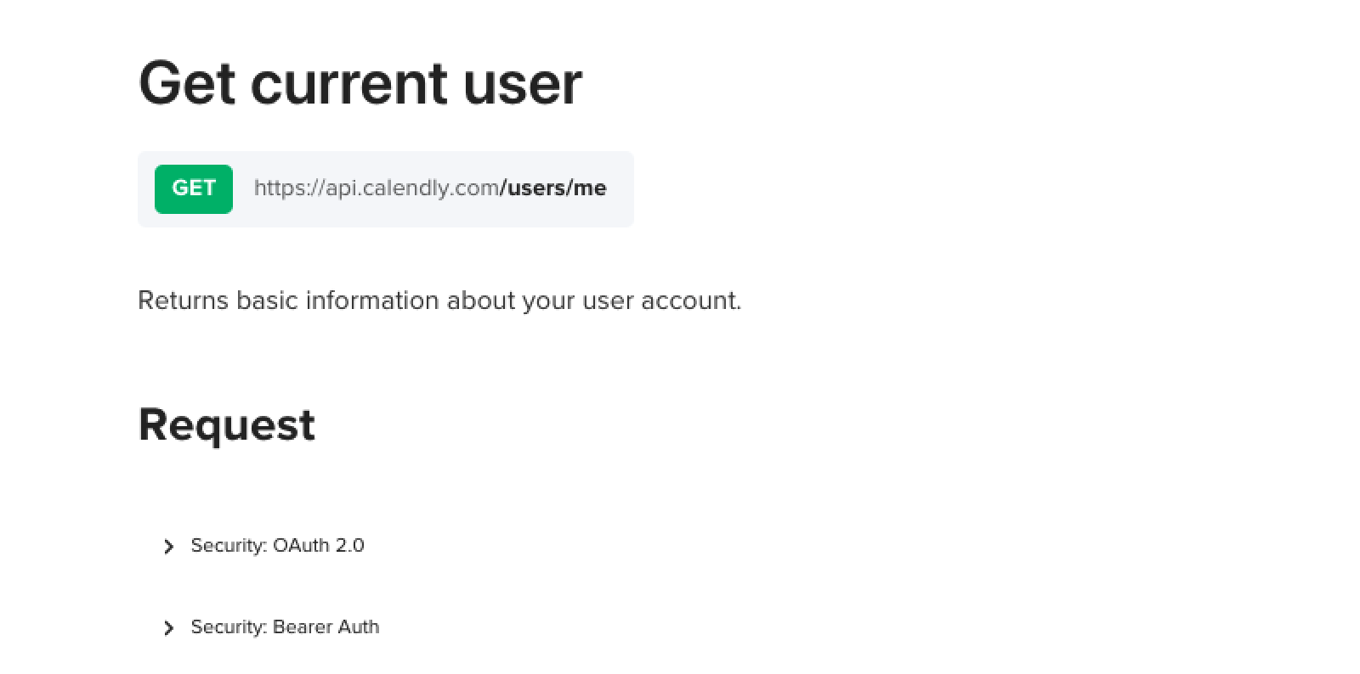Show OAuth 2.0 authentication details

click(x=277, y=546)
